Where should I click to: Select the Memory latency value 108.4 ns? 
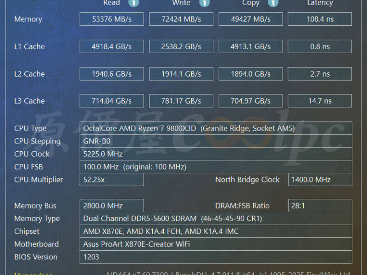[x=320, y=19]
